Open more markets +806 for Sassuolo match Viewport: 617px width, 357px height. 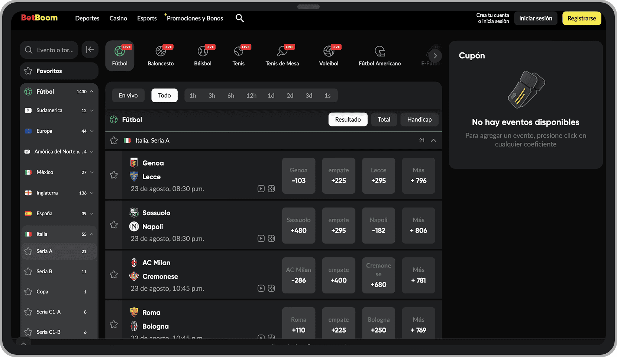(419, 225)
